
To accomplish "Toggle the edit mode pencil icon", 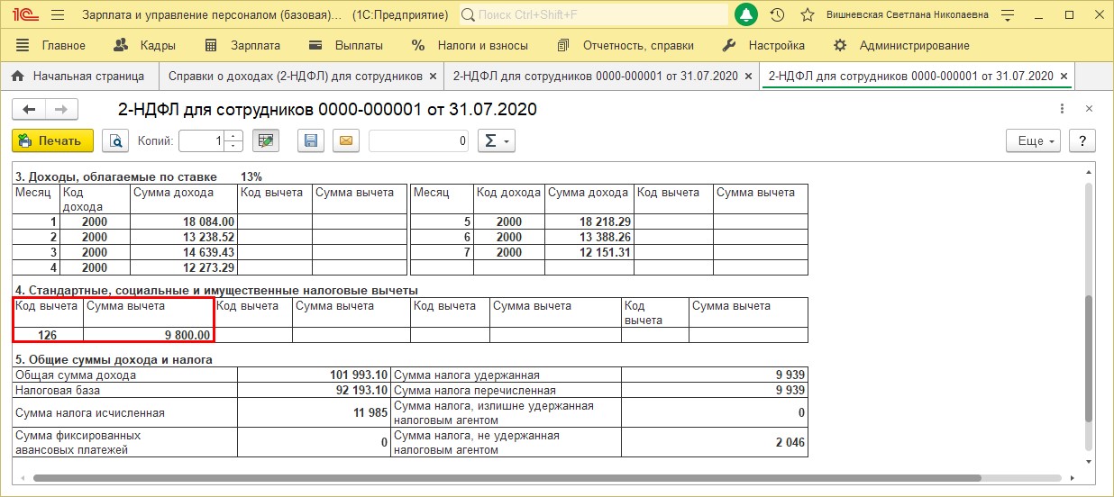I will tap(264, 140).
